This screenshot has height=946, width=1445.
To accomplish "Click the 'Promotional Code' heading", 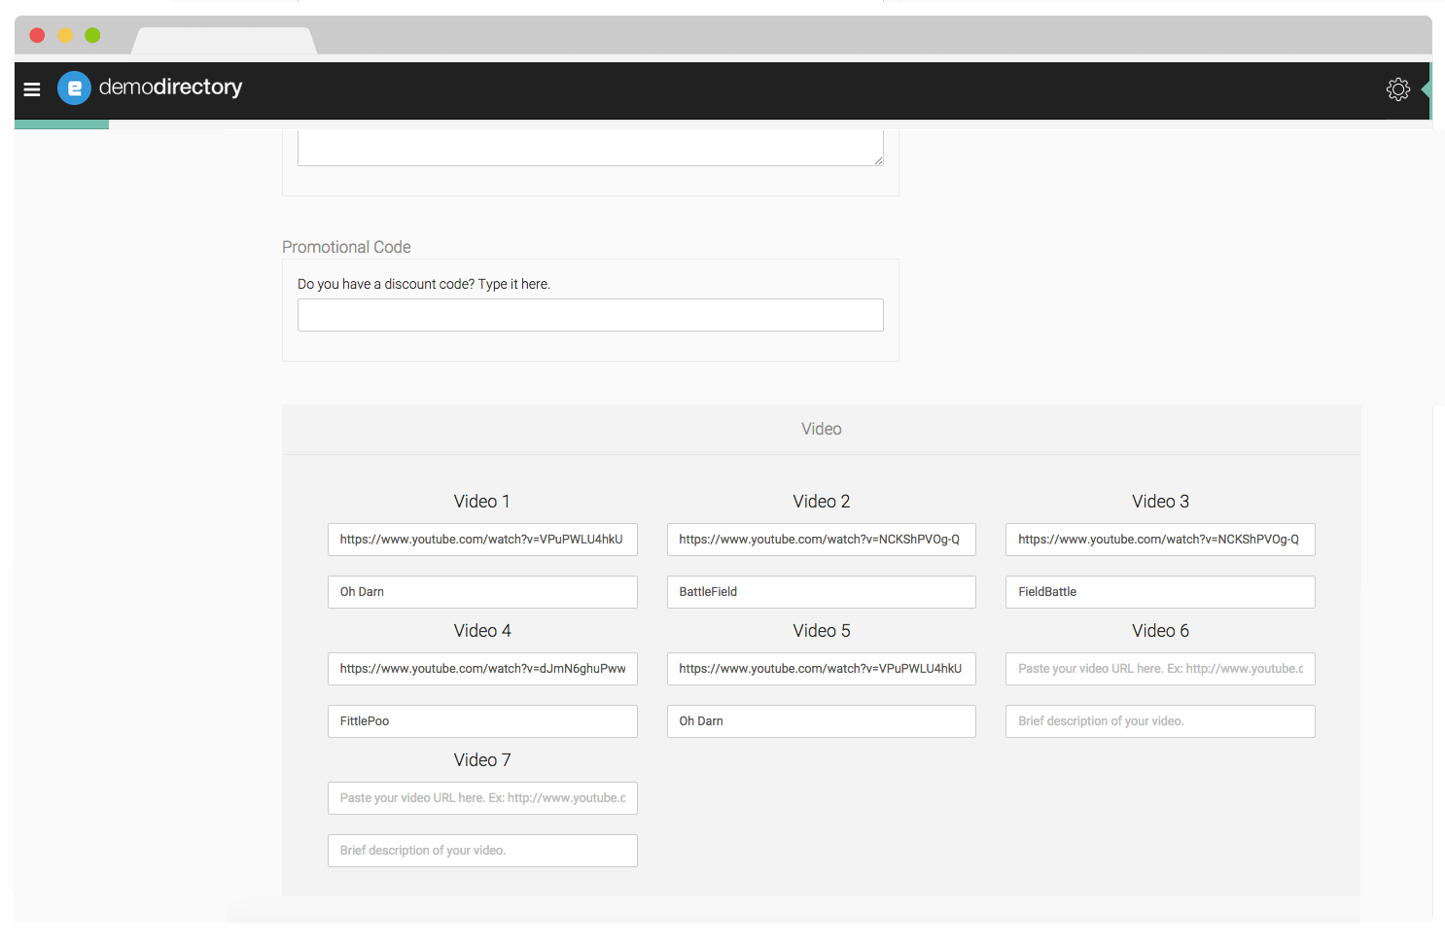I will coord(346,247).
